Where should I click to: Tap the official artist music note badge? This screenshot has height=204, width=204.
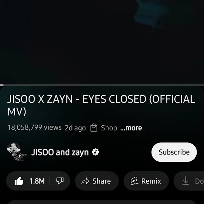coord(95,152)
